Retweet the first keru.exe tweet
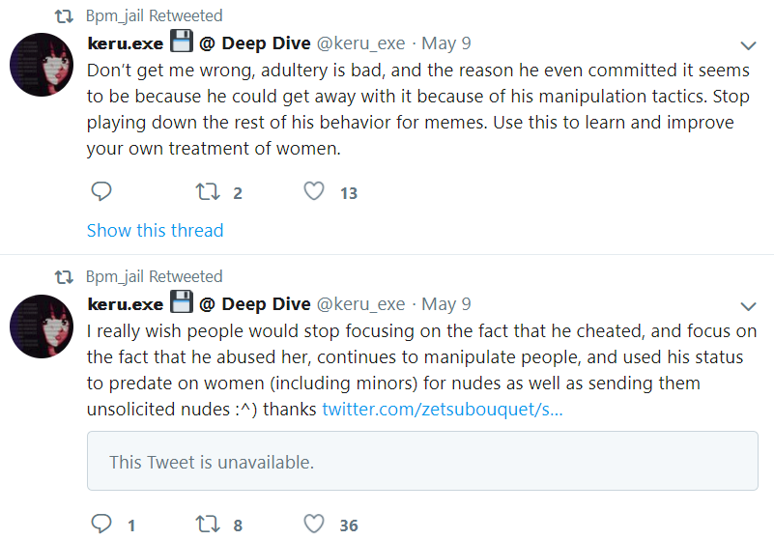774x540 pixels. pyautogui.click(x=208, y=191)
